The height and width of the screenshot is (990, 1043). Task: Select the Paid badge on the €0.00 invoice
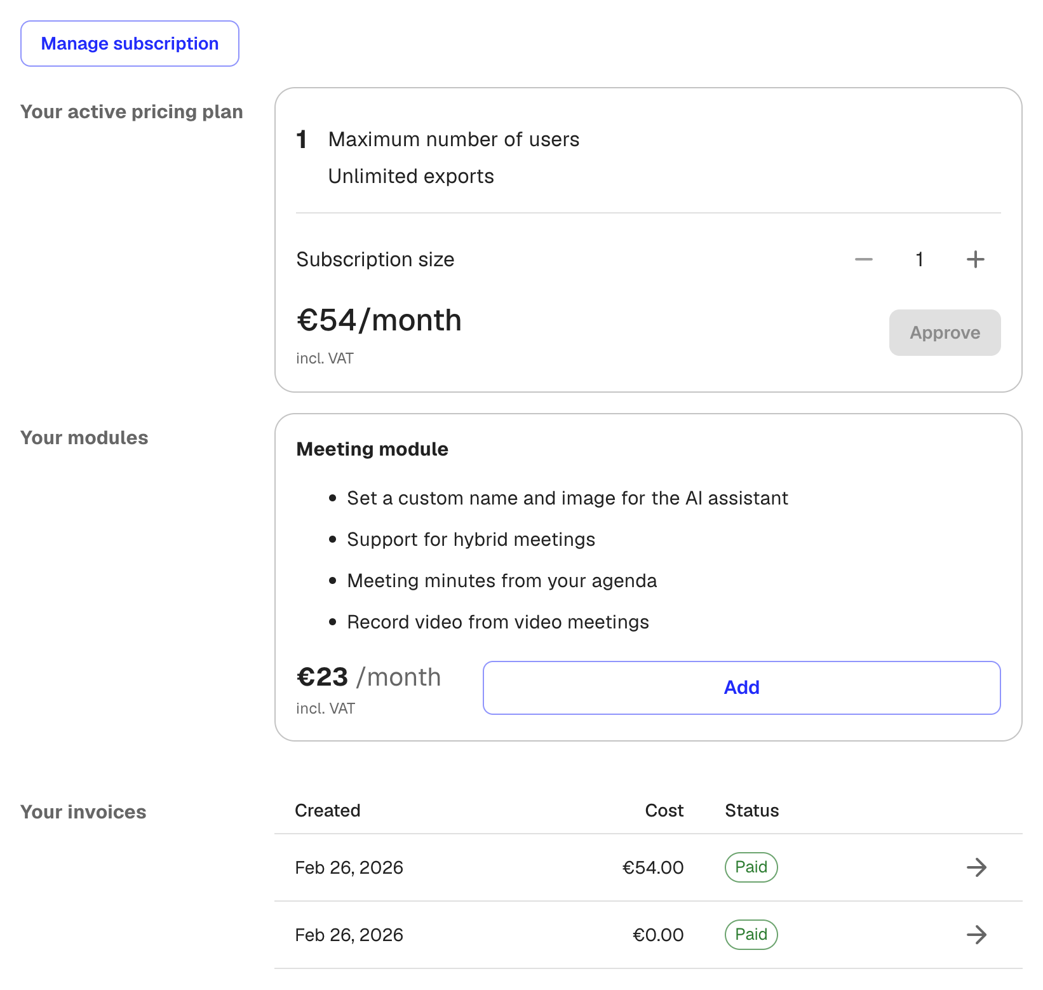point(751,935)
